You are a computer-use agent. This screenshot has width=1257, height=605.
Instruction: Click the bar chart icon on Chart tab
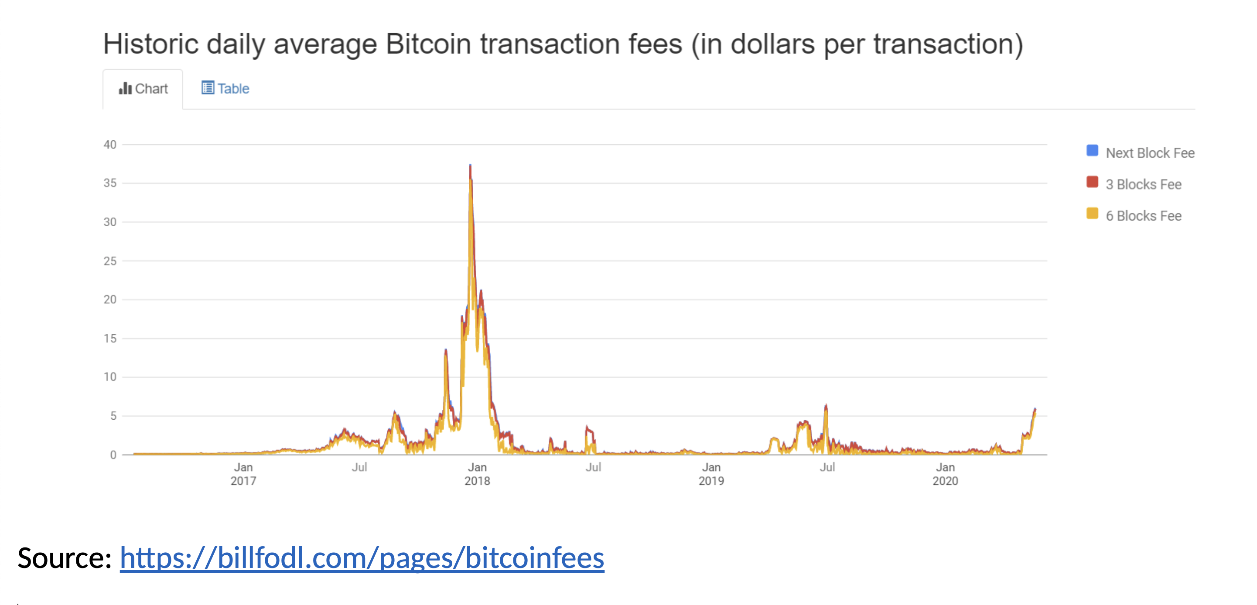tap(125, 88)
